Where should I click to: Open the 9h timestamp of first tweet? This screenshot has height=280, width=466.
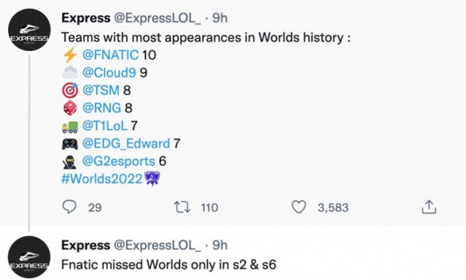[220, 18]
